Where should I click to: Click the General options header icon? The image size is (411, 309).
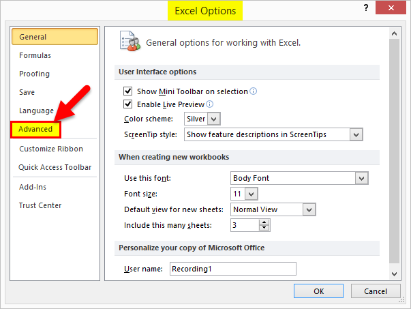pos(129,41)
